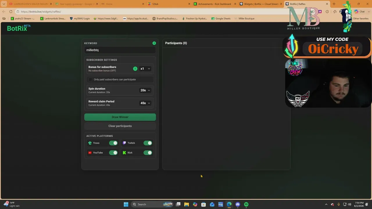Switch to the Lamborghini's Major Failure tab
This screenshot has height=209, width=372.
pos(31,4)
